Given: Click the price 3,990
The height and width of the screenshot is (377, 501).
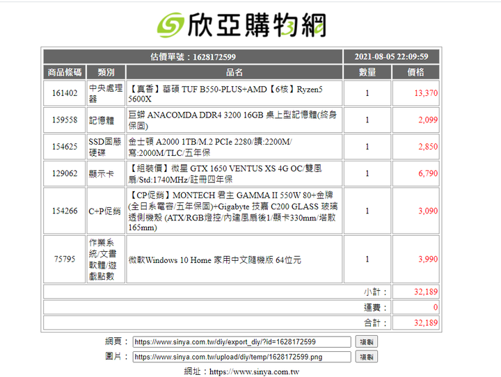Looking at the screenshot, I should (x=428, y=259).
